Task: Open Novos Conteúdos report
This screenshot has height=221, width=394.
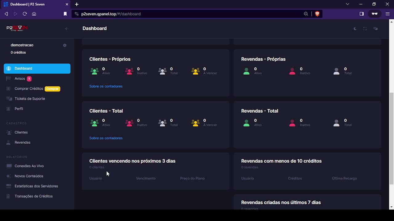Action: pyautogui.click(x=29, y=176)
